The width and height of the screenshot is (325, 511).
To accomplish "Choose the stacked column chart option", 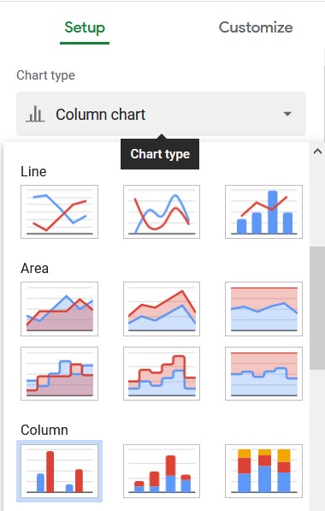I will pos(162,472).
